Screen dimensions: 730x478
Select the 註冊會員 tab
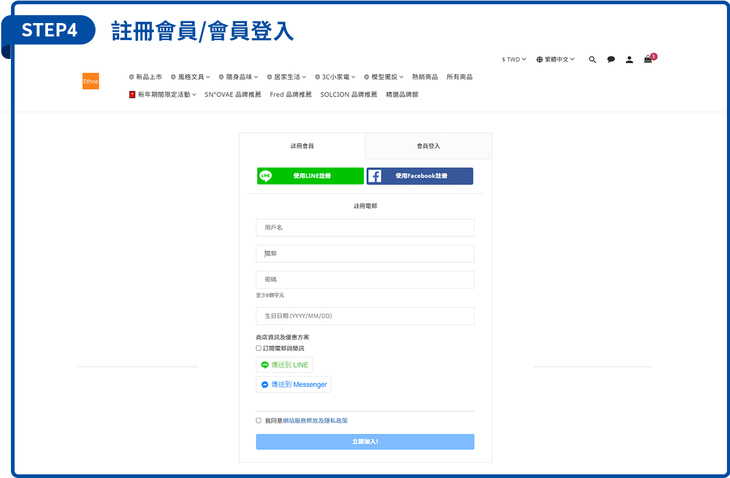click(x=302, y=146)
